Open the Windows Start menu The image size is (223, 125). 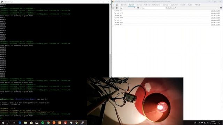click(x=2, y=123)
